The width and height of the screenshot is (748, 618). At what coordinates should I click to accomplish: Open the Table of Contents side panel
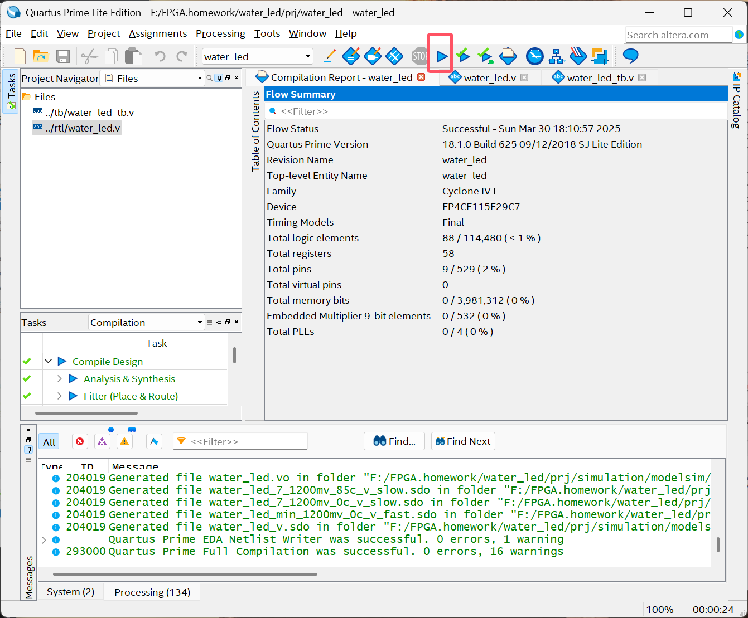click(x=255, y=132)
